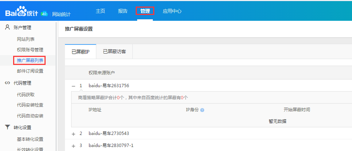The height and width of the screenshot is (151, 352).
Task: Open 代码安装检查 sidebar link
Action: (30, 105)
